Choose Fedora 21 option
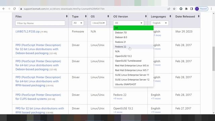This screenshot has width=215, height=121. pos(133,42)
